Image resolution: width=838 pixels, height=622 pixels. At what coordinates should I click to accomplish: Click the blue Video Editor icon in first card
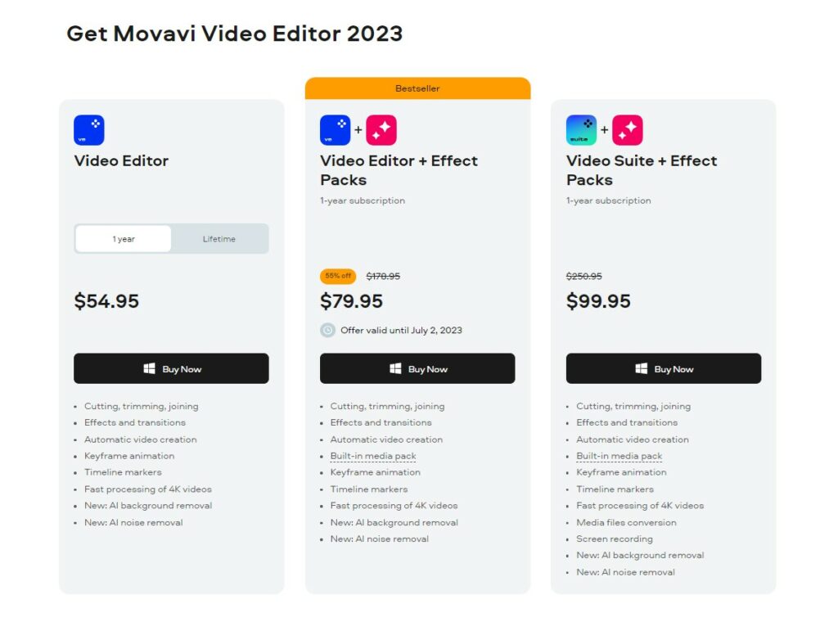click(x=88, y=130)
